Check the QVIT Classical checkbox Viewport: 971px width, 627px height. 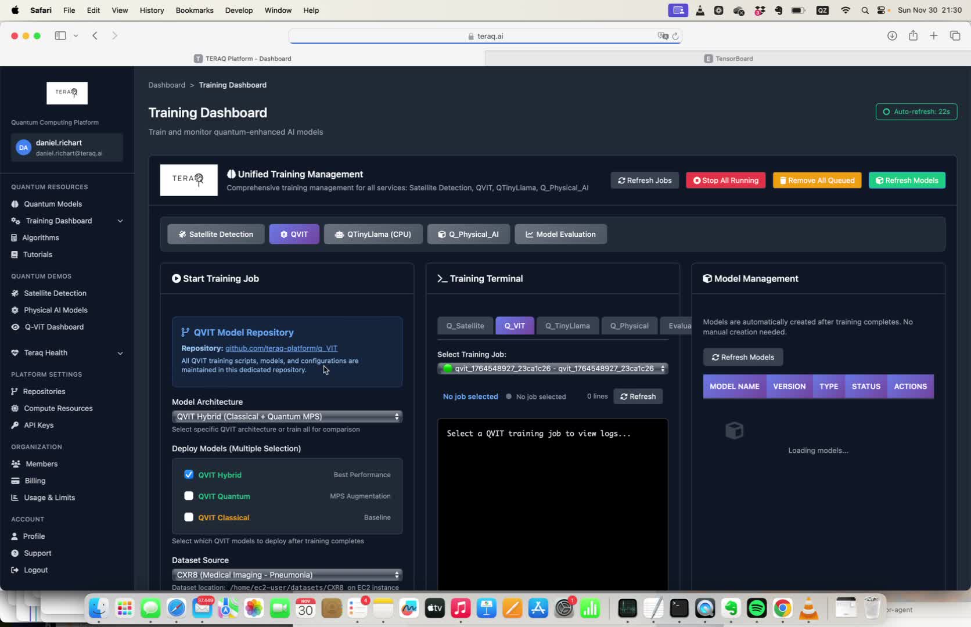(x=189, y=517)
